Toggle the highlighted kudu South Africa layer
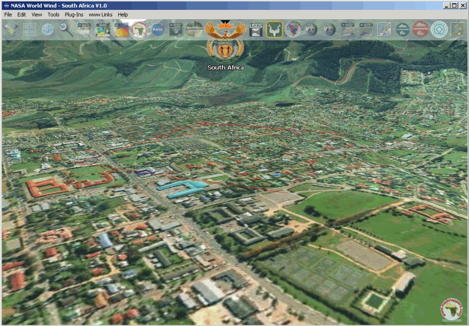 click(274, 30)
